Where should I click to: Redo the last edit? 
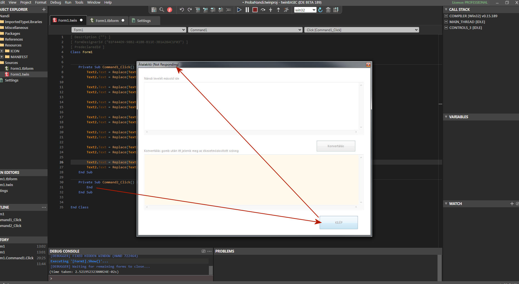pyautogui.click(x=190, y=10)
